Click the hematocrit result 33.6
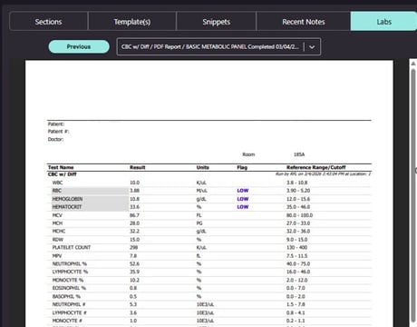This screenshot has height=327, width=417. 134,207
